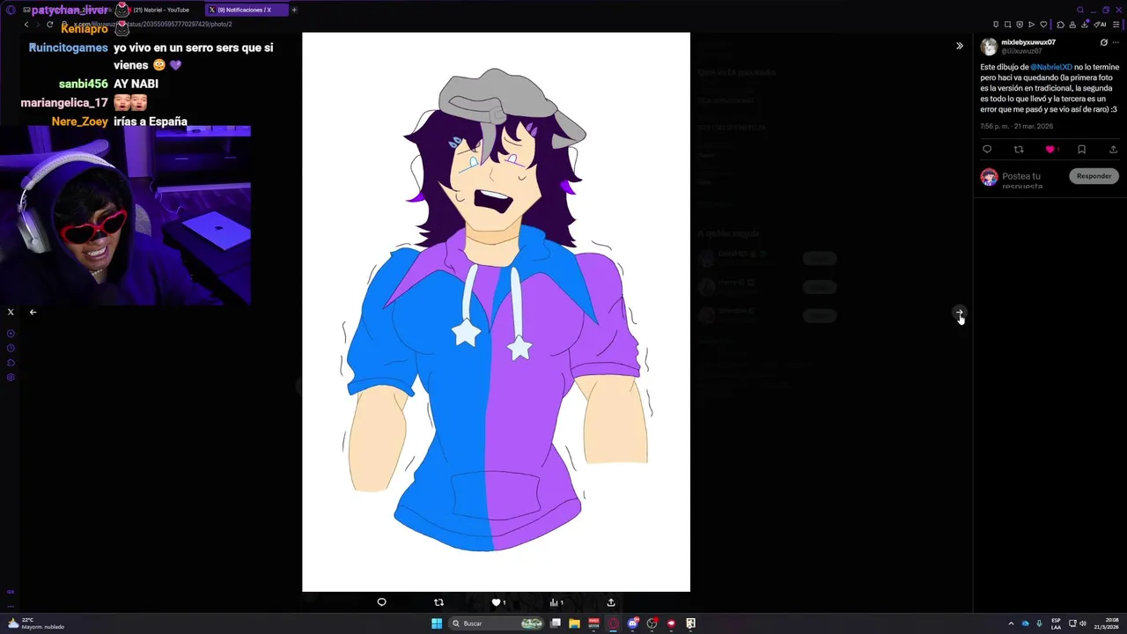This screenshot has height=634, width=1127.
Task: Open the player play icon in toolbar
Action: click(x=1031, y=24)
